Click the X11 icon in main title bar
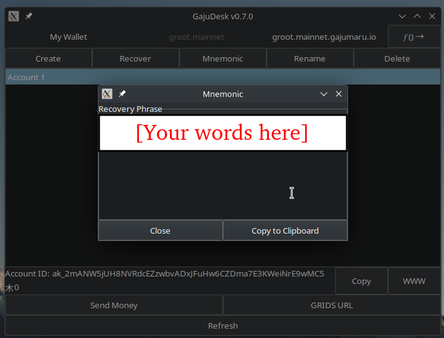This screenshot has width=444, height=338. pyautogui.click(x=13, y=16)
